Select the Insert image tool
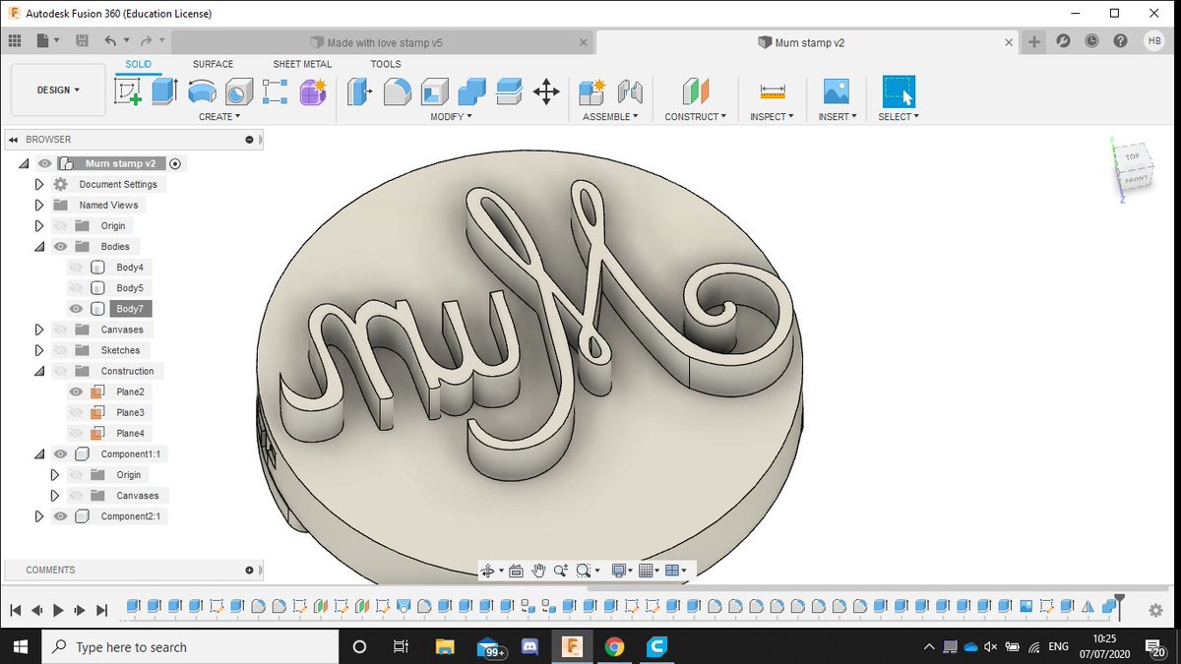Viewport: 1181px width, 664px height. tap(837, 91)
